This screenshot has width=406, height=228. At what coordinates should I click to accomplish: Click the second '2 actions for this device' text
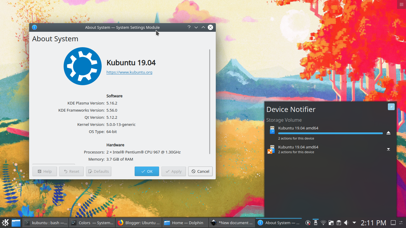click(296, 152)
